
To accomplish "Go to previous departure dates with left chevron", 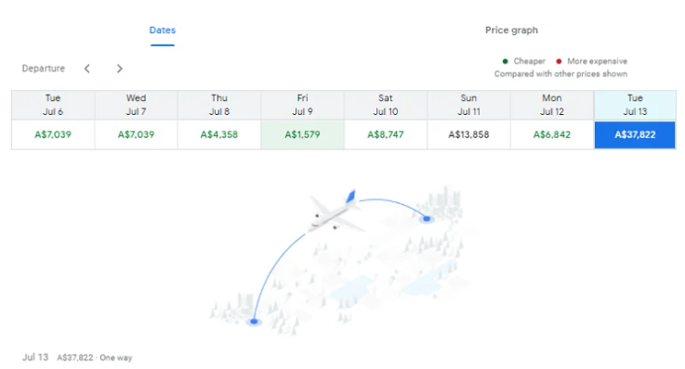I will point(87,69).
